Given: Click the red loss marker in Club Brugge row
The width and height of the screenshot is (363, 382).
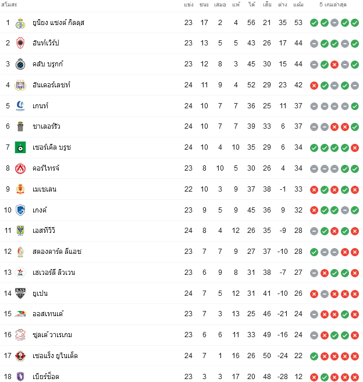Looking at the screenshot, I should 334,65.
